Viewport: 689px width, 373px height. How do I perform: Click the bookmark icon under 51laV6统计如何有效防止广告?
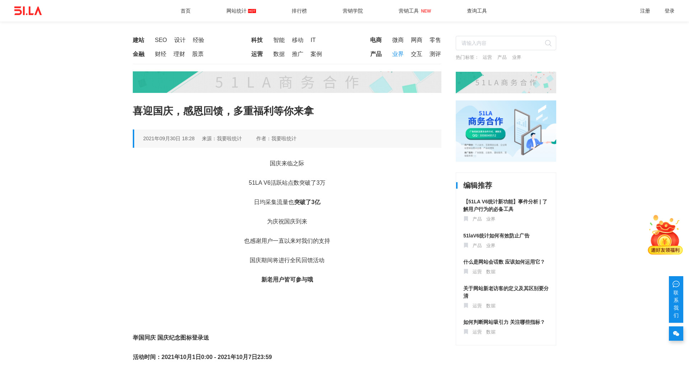pos(466,245)
